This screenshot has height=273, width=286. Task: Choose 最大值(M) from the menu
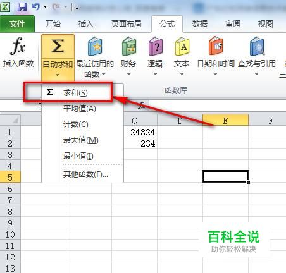coord(82,140)
